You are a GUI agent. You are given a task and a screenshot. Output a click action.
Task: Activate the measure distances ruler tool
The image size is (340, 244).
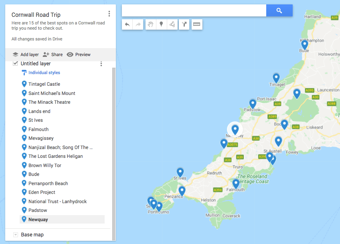click(196, 24)
